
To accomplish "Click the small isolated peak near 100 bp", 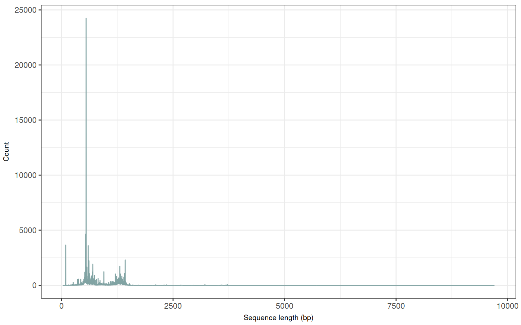I will tap(66, 265).
